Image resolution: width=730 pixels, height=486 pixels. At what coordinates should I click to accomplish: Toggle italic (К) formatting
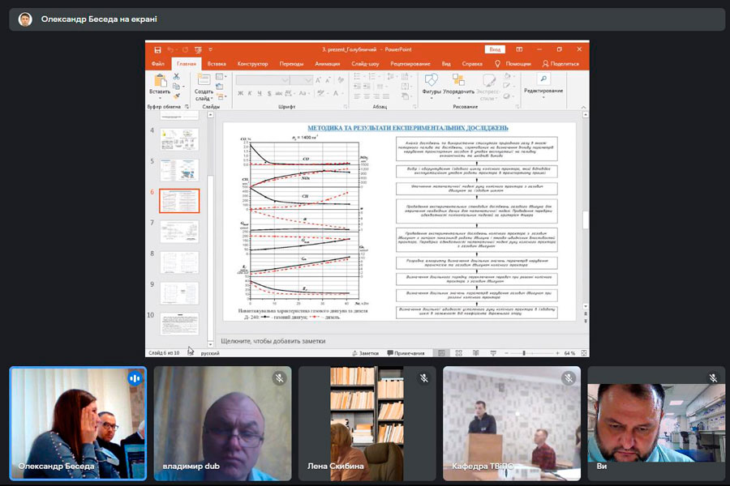tap(250, 93)
